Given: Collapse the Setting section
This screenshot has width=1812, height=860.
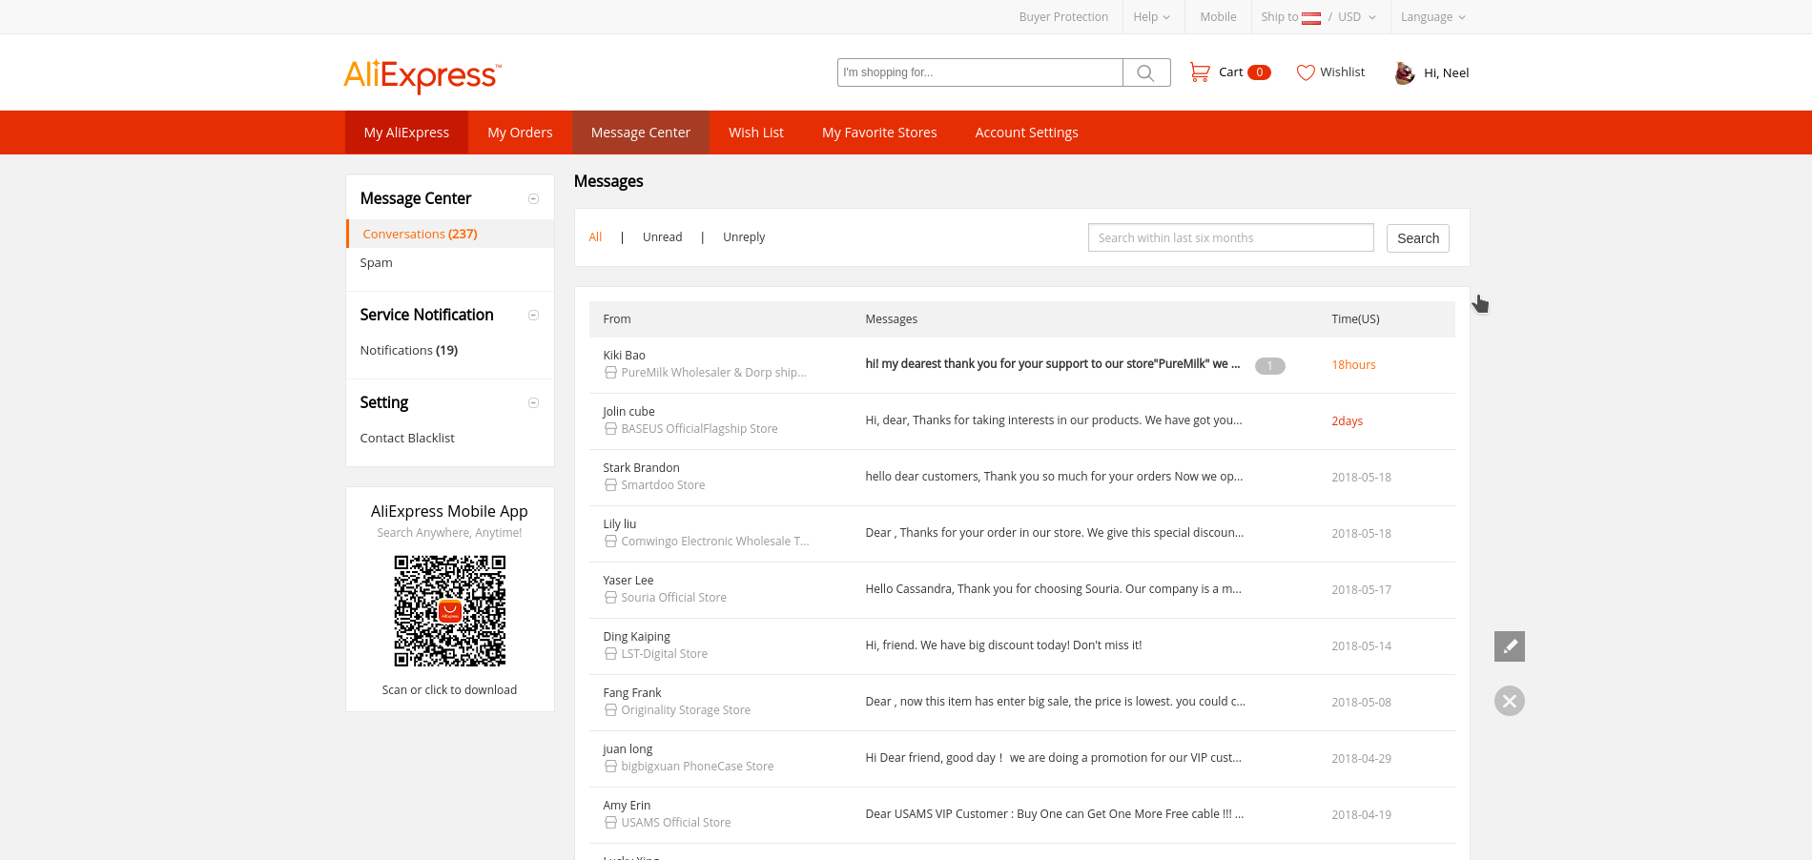Looking at the screenshot, I should (533, 403).
